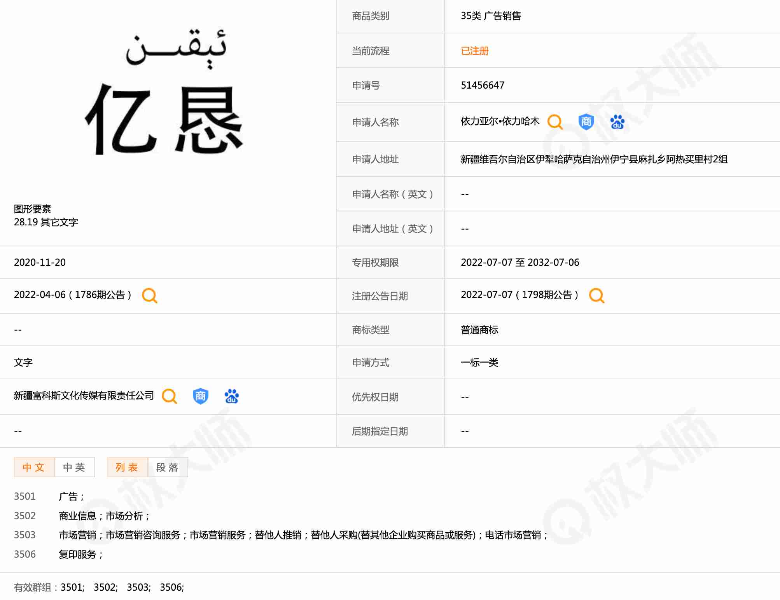
Task: Click the applicant name 依力亚尔•依力哈木
Action: coord(500,122)
